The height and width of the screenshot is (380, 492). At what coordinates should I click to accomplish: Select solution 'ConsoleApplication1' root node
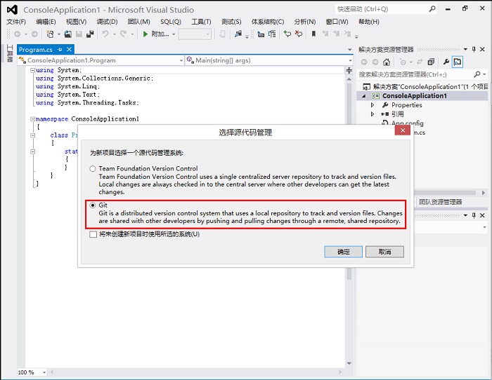425,87
